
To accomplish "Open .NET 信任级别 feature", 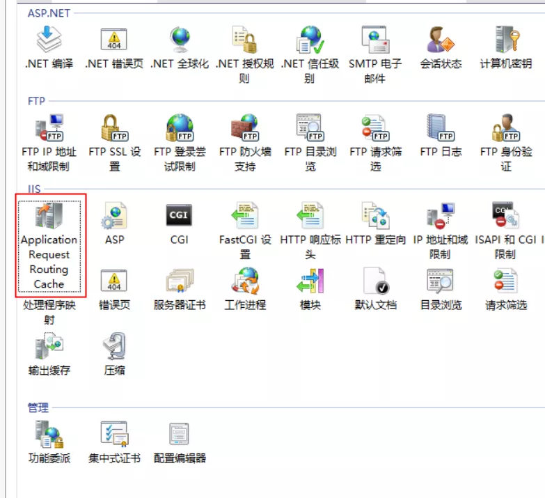I will click(x=310, y=54).
